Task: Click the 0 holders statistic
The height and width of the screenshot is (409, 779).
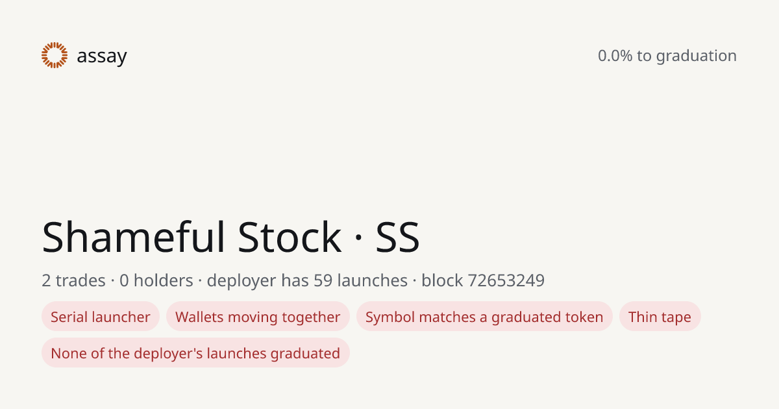Action: tap(156, 280)
